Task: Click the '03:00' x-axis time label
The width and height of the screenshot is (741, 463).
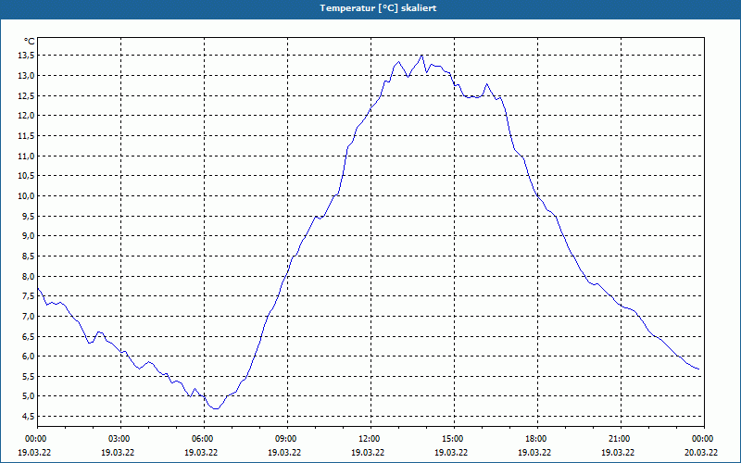Action: click(119, 439)
